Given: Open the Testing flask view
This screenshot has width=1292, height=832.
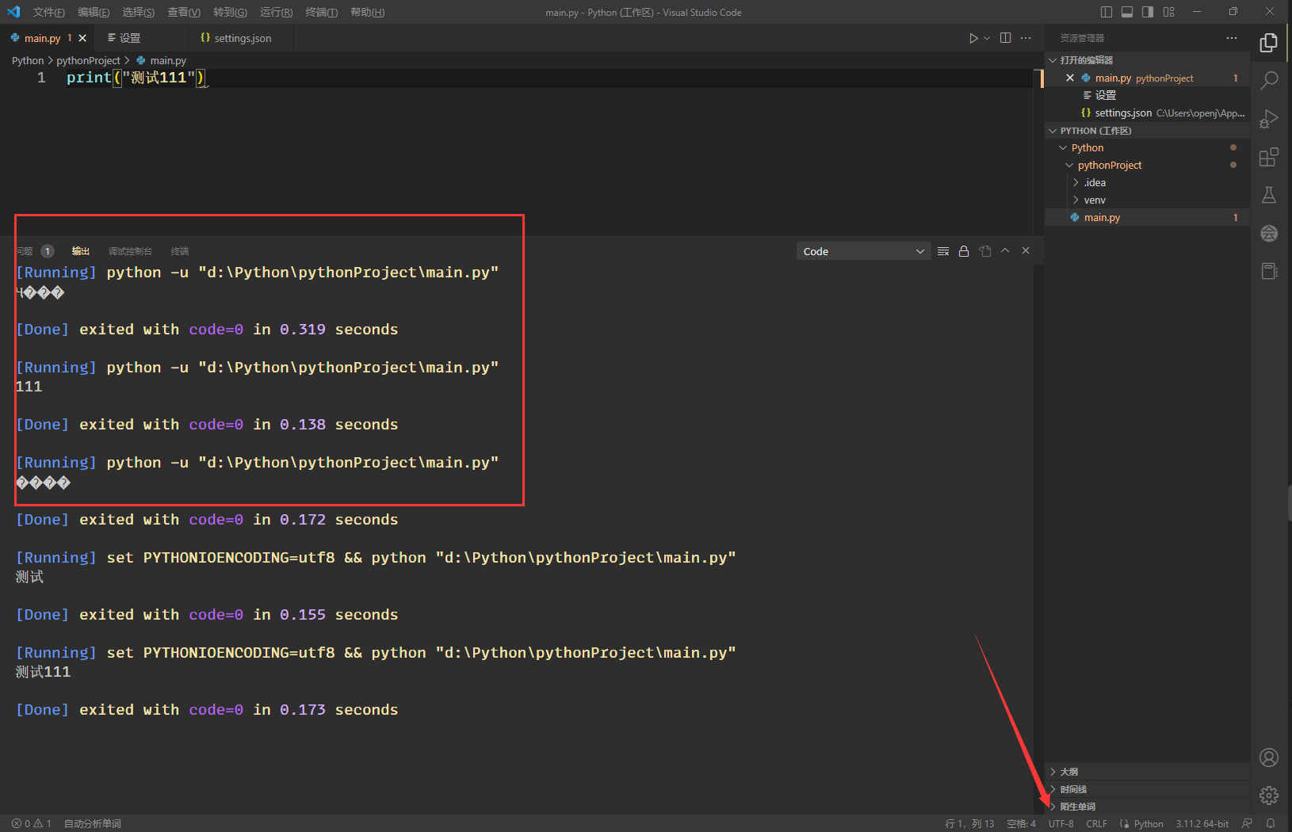Looking at the screenshot, I should [1269, 195].
